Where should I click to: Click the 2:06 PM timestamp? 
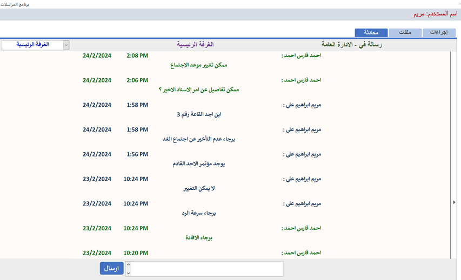(137, 80)
